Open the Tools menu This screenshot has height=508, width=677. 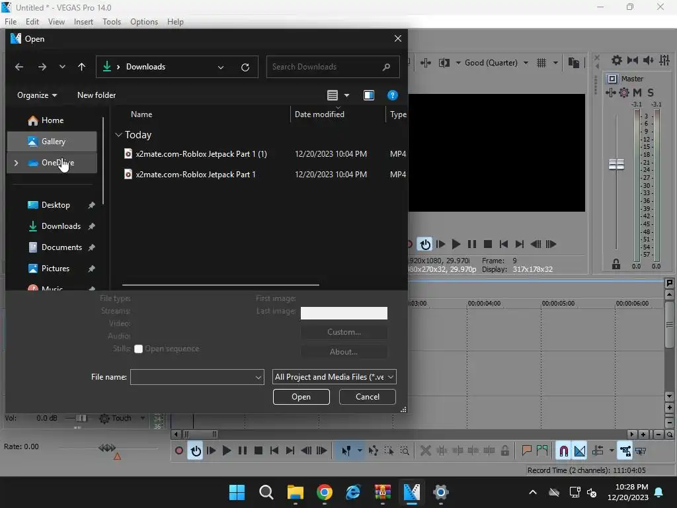coord(111,22)
